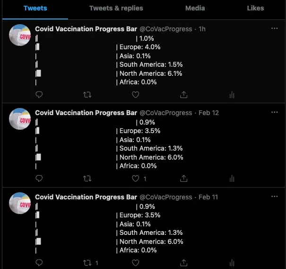Open more options on 1h tweet
The image size is (286, 269).
(x=274, y=28)
